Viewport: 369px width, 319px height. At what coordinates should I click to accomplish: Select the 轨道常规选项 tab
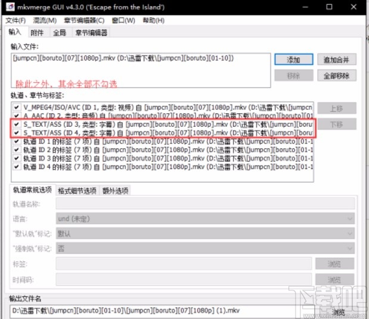click(32, 190)
